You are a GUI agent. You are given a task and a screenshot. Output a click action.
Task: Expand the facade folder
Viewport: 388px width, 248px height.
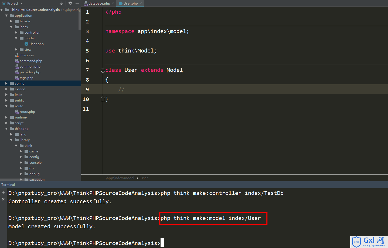(11, 21)
